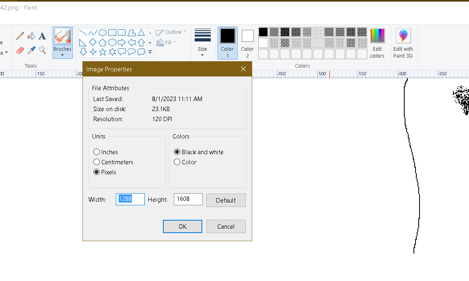
Task: Select Color 2 background button
Action: click(x=247, y=43)
